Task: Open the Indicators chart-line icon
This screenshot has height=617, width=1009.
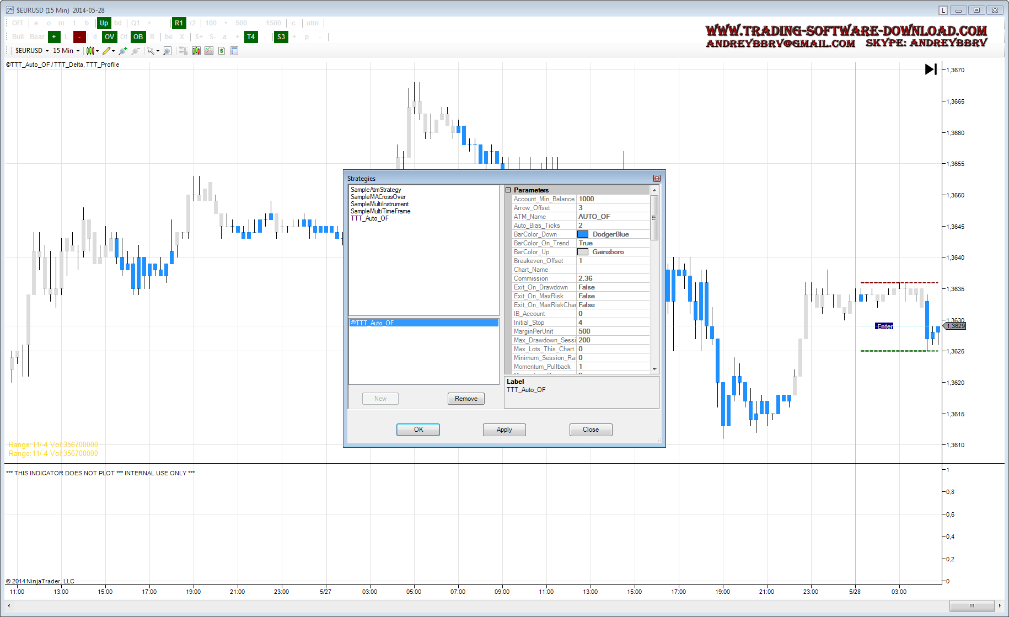Action: click(x=209, y=51)
